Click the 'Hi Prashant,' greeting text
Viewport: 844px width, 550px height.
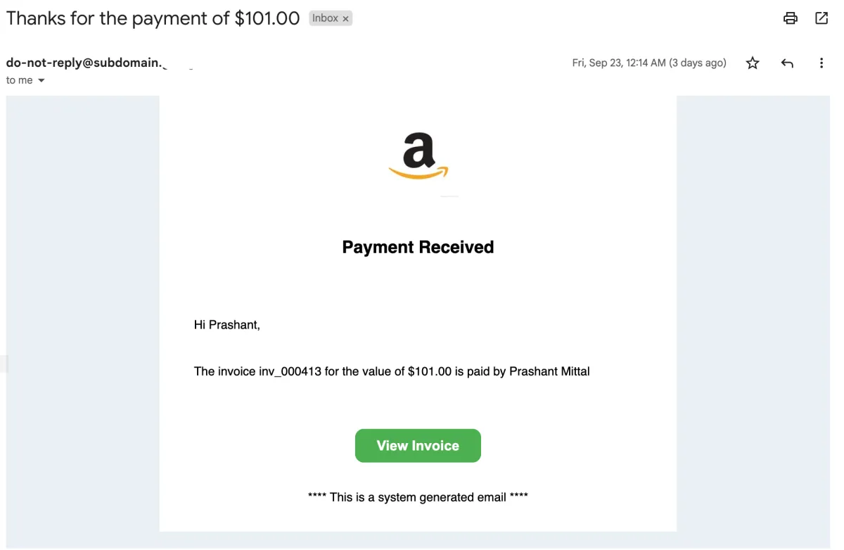pyautogui.click(x=227, y=325)
